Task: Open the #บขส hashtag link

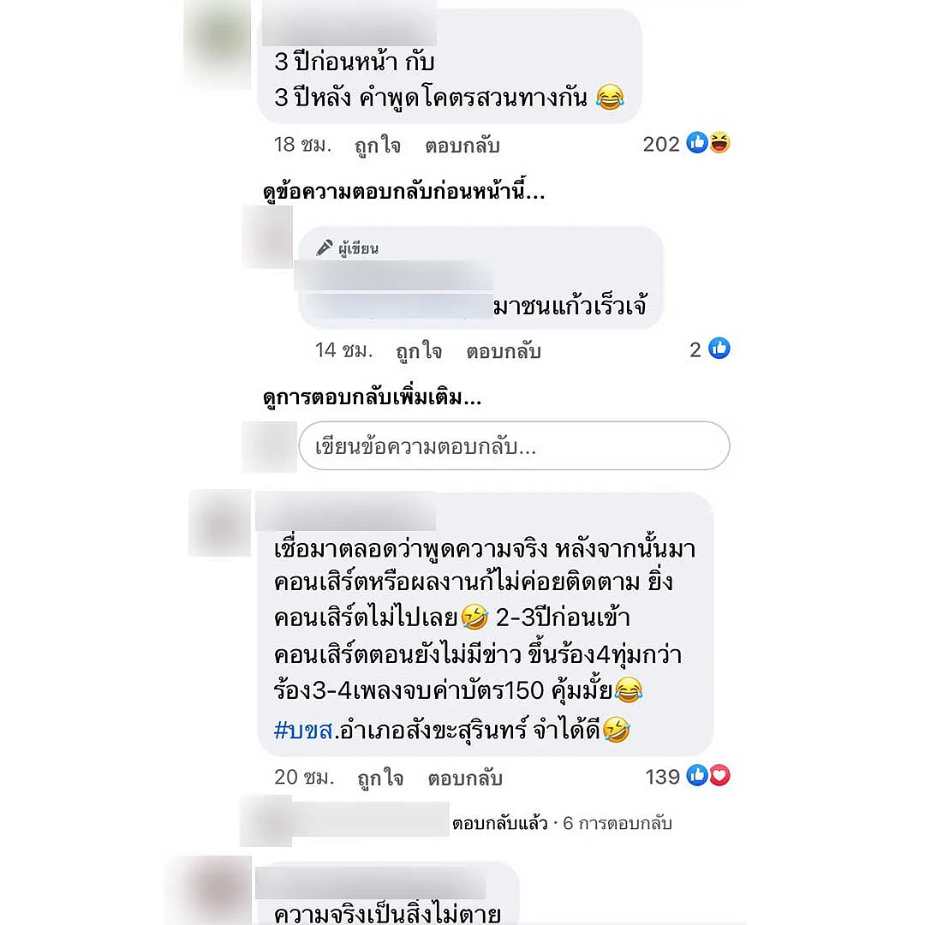Action: point(304,731)
